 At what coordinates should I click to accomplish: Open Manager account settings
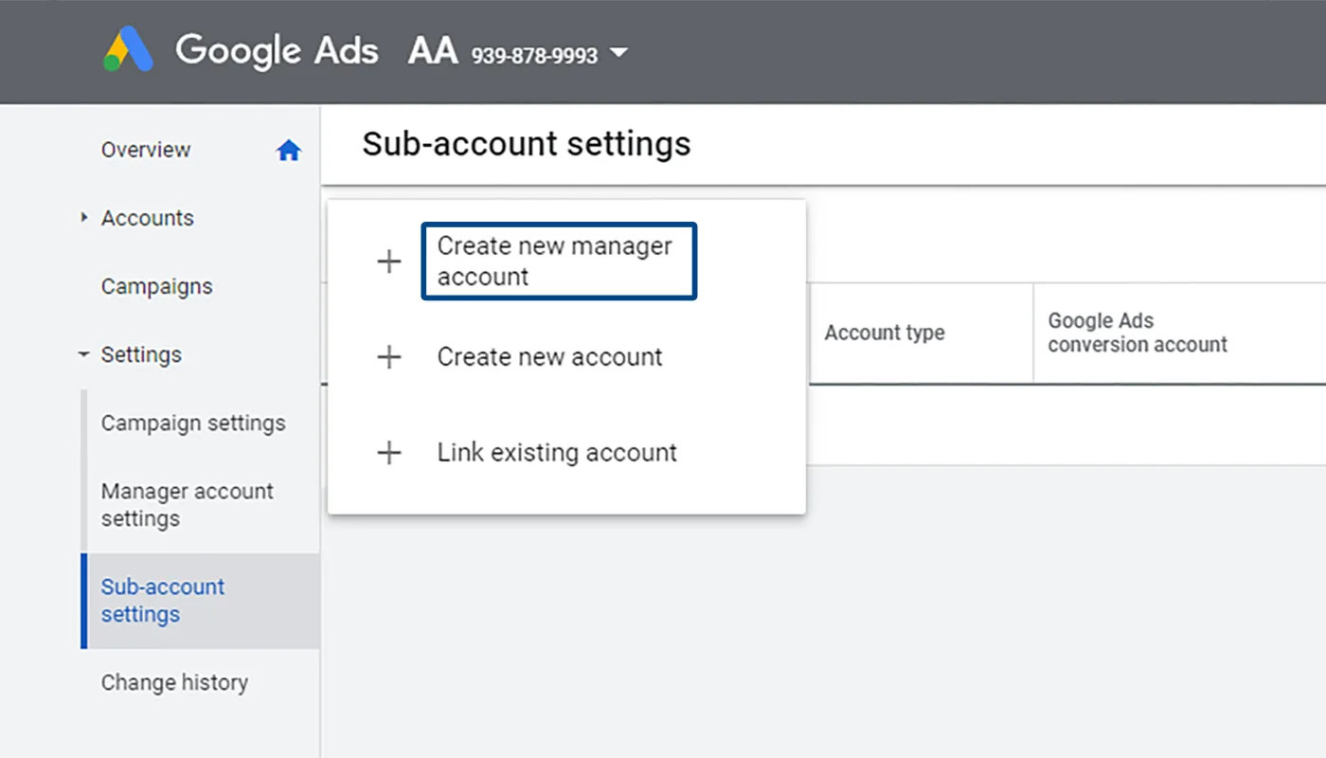pos(188,505)
